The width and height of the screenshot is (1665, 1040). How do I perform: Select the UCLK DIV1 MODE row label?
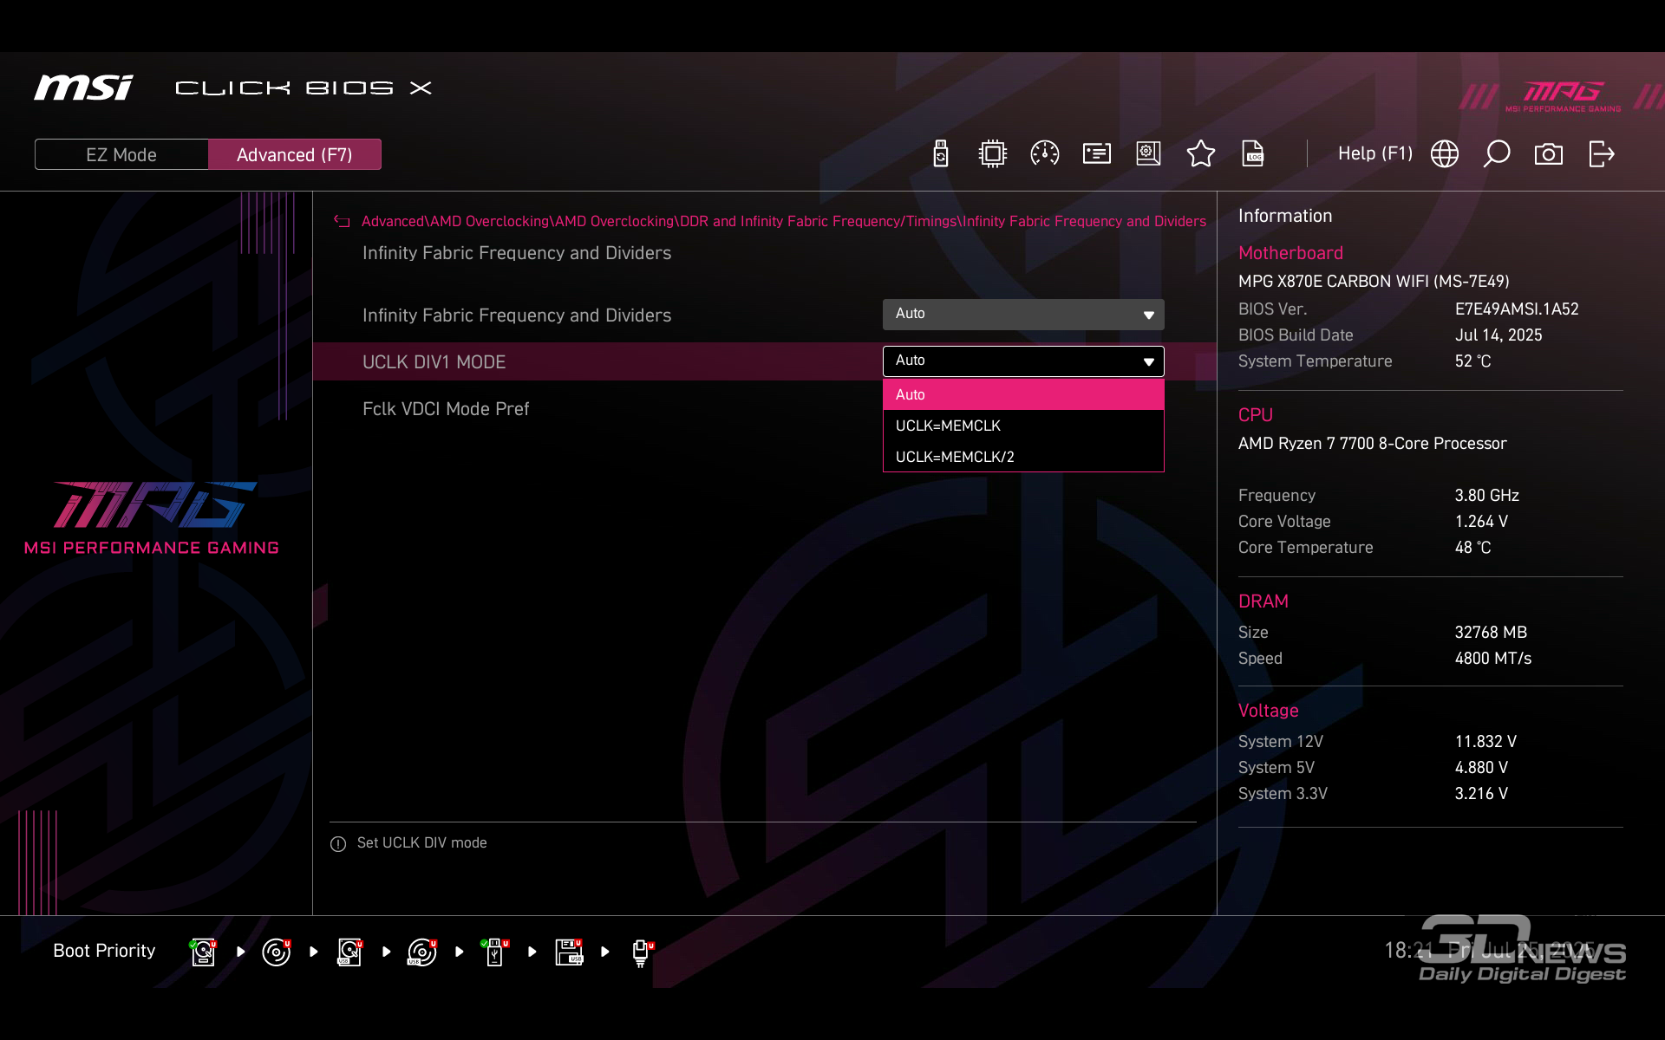(x=434, y=362)
